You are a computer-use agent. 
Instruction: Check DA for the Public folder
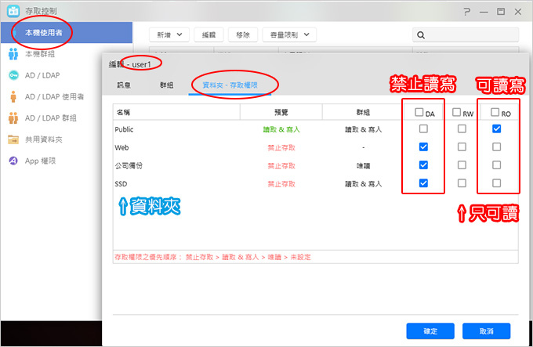click(x=423, y=128)
